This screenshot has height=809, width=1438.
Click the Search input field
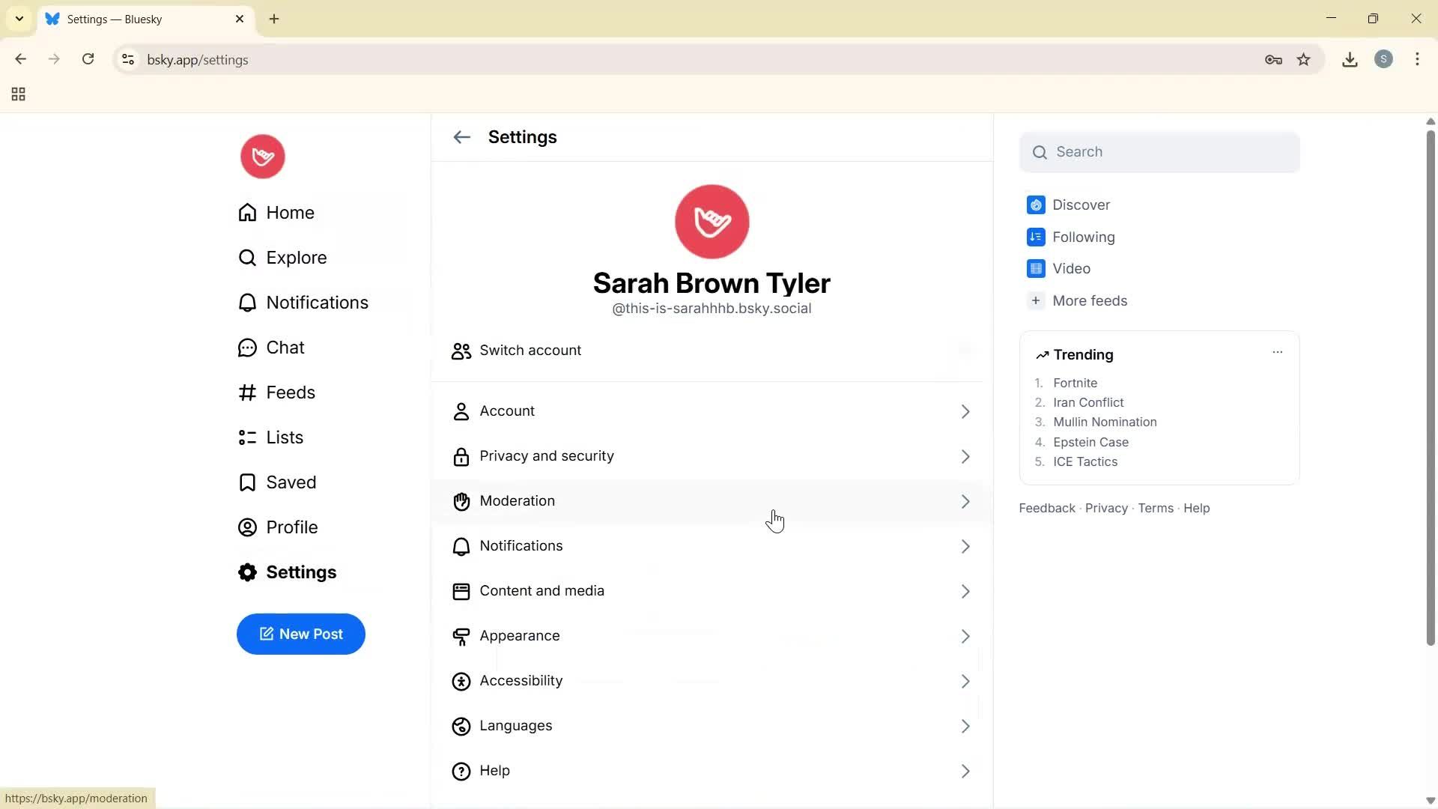[x=1159, y=151]
